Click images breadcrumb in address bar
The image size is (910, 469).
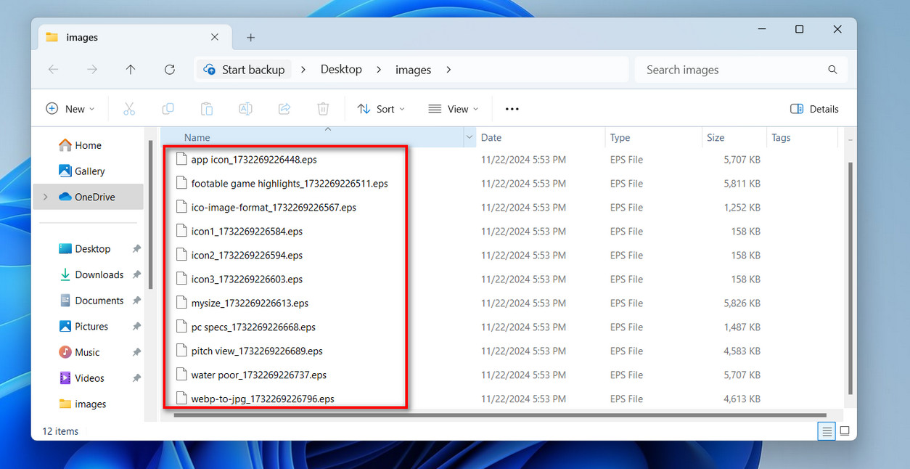pyautogui.click(x=414, y=70)
